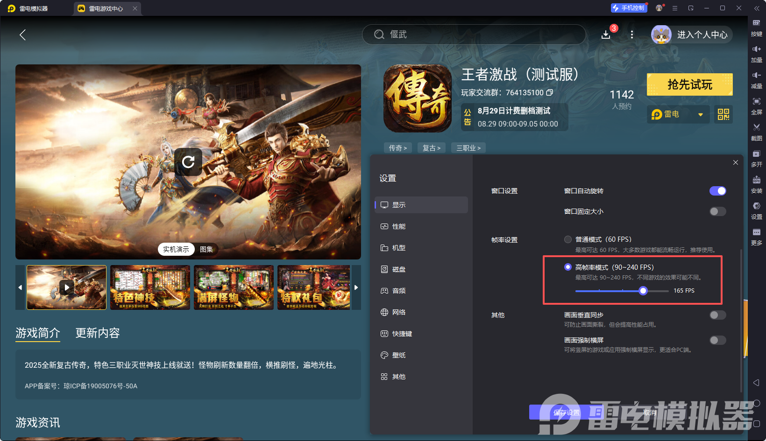Open 其他 settings category in sidebar list
766x441 pixels.
tap(421, 377)
